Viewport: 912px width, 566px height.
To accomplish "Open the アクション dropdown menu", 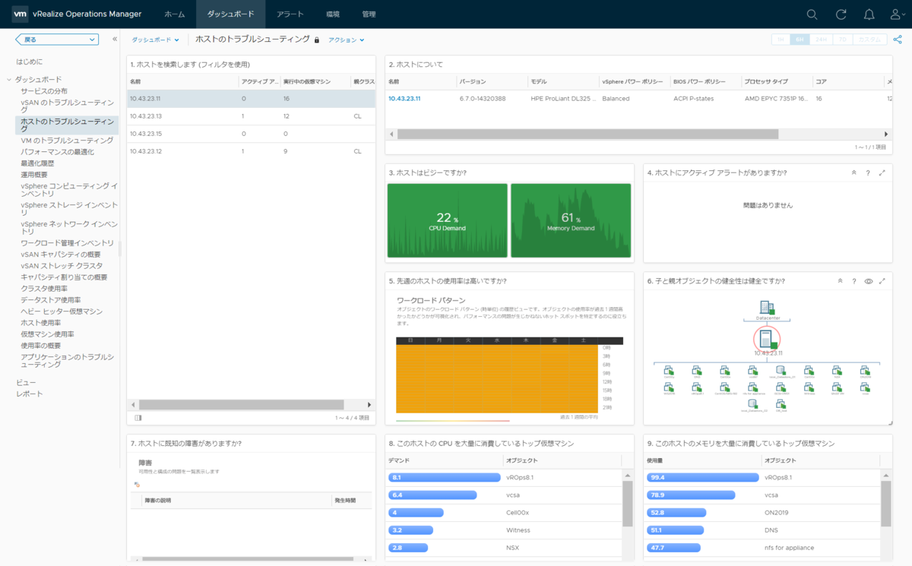I will [x=347, y=40].
